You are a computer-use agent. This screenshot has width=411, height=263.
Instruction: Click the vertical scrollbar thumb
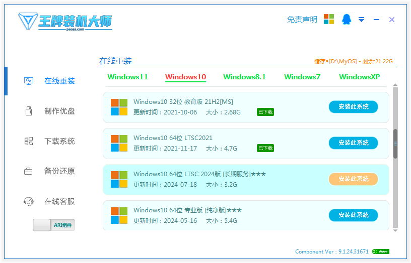tap(395, 144)
